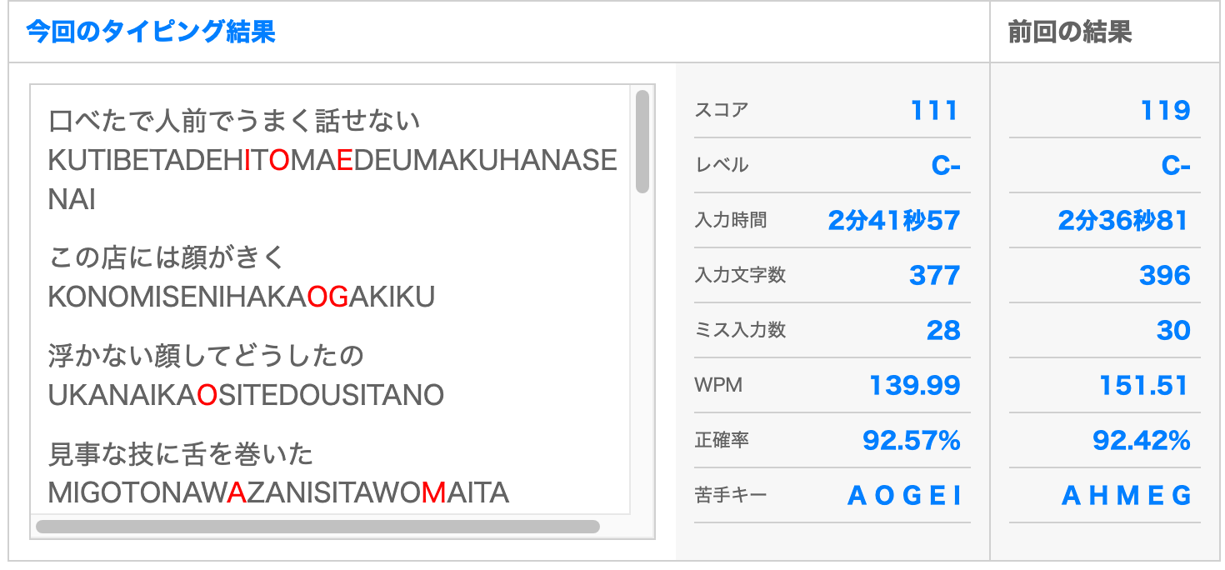1225x570 pixels.
Task: Click the previous WPM value 151.51
Action: (x=1143, y=385)
